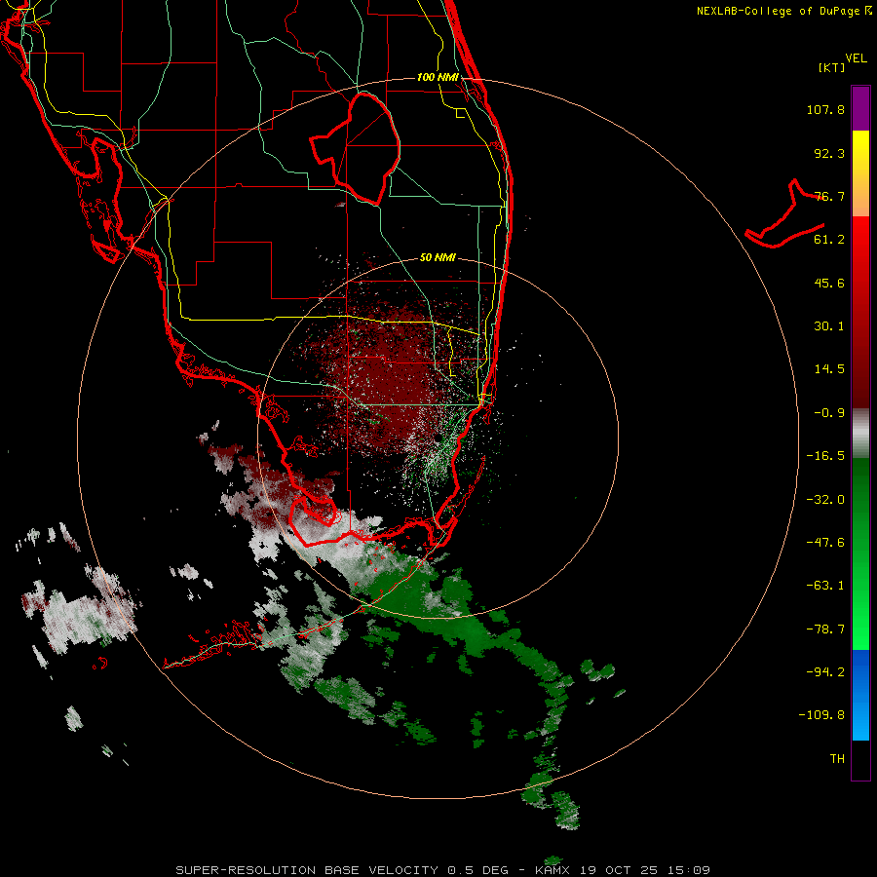Viewport: 877px width, 877px height.
Task: Click the -78.7 velocity scale value
Action: [x=825, y=629]
